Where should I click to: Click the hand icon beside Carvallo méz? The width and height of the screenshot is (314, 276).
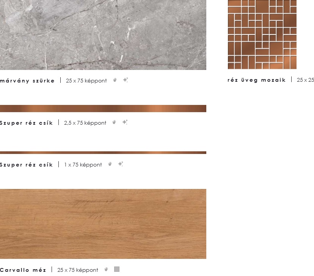coord(106,270)
